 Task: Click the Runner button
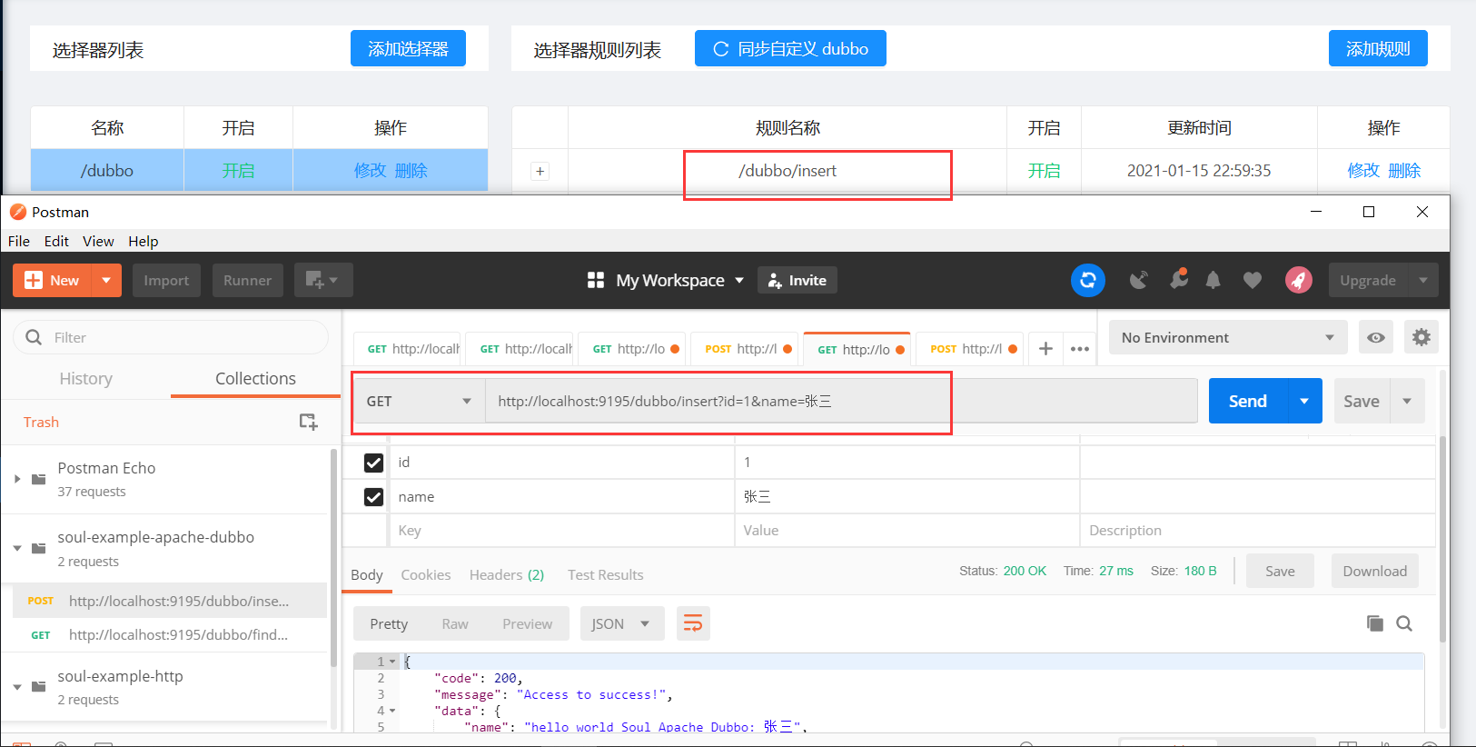click(248, 280)
